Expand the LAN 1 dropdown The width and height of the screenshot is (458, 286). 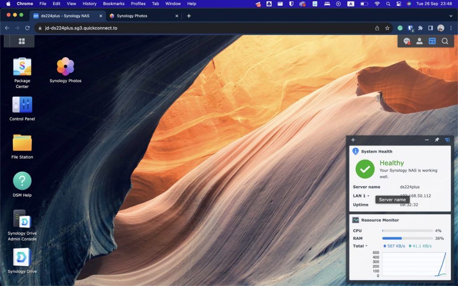pyautogui.click(x=361, y=196)
